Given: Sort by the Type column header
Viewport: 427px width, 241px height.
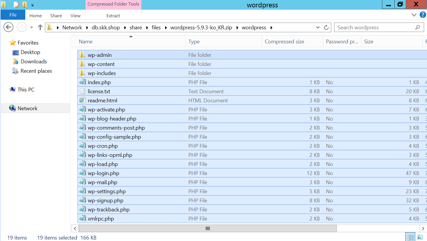Looking at the screenshot, I should [x=224, y=42].
